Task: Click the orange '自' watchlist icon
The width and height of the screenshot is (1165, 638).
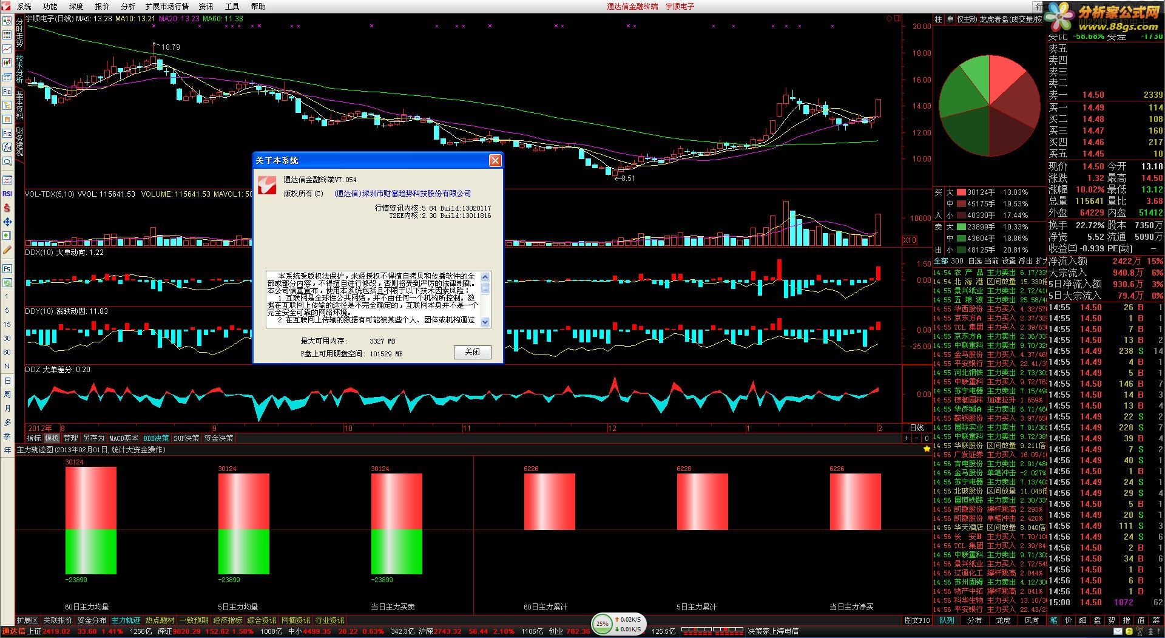Action: (7, 119)
